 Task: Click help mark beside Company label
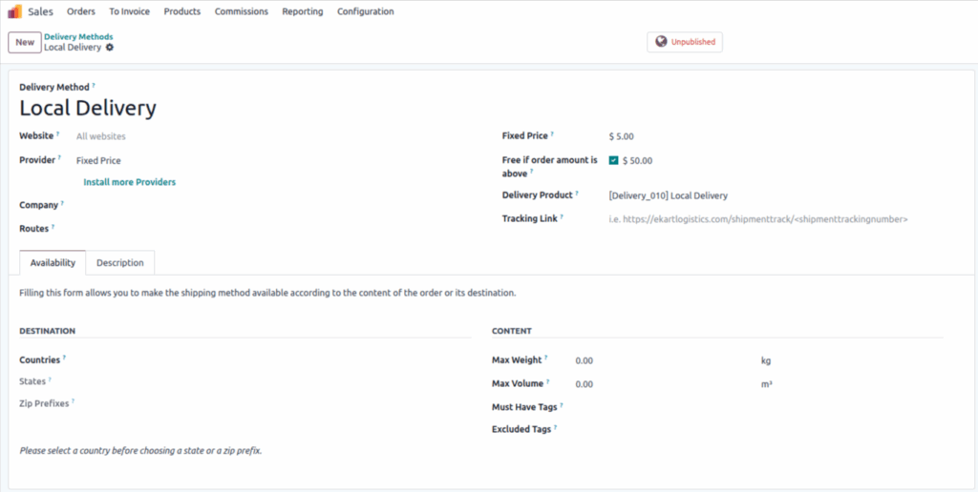point(62,203)
